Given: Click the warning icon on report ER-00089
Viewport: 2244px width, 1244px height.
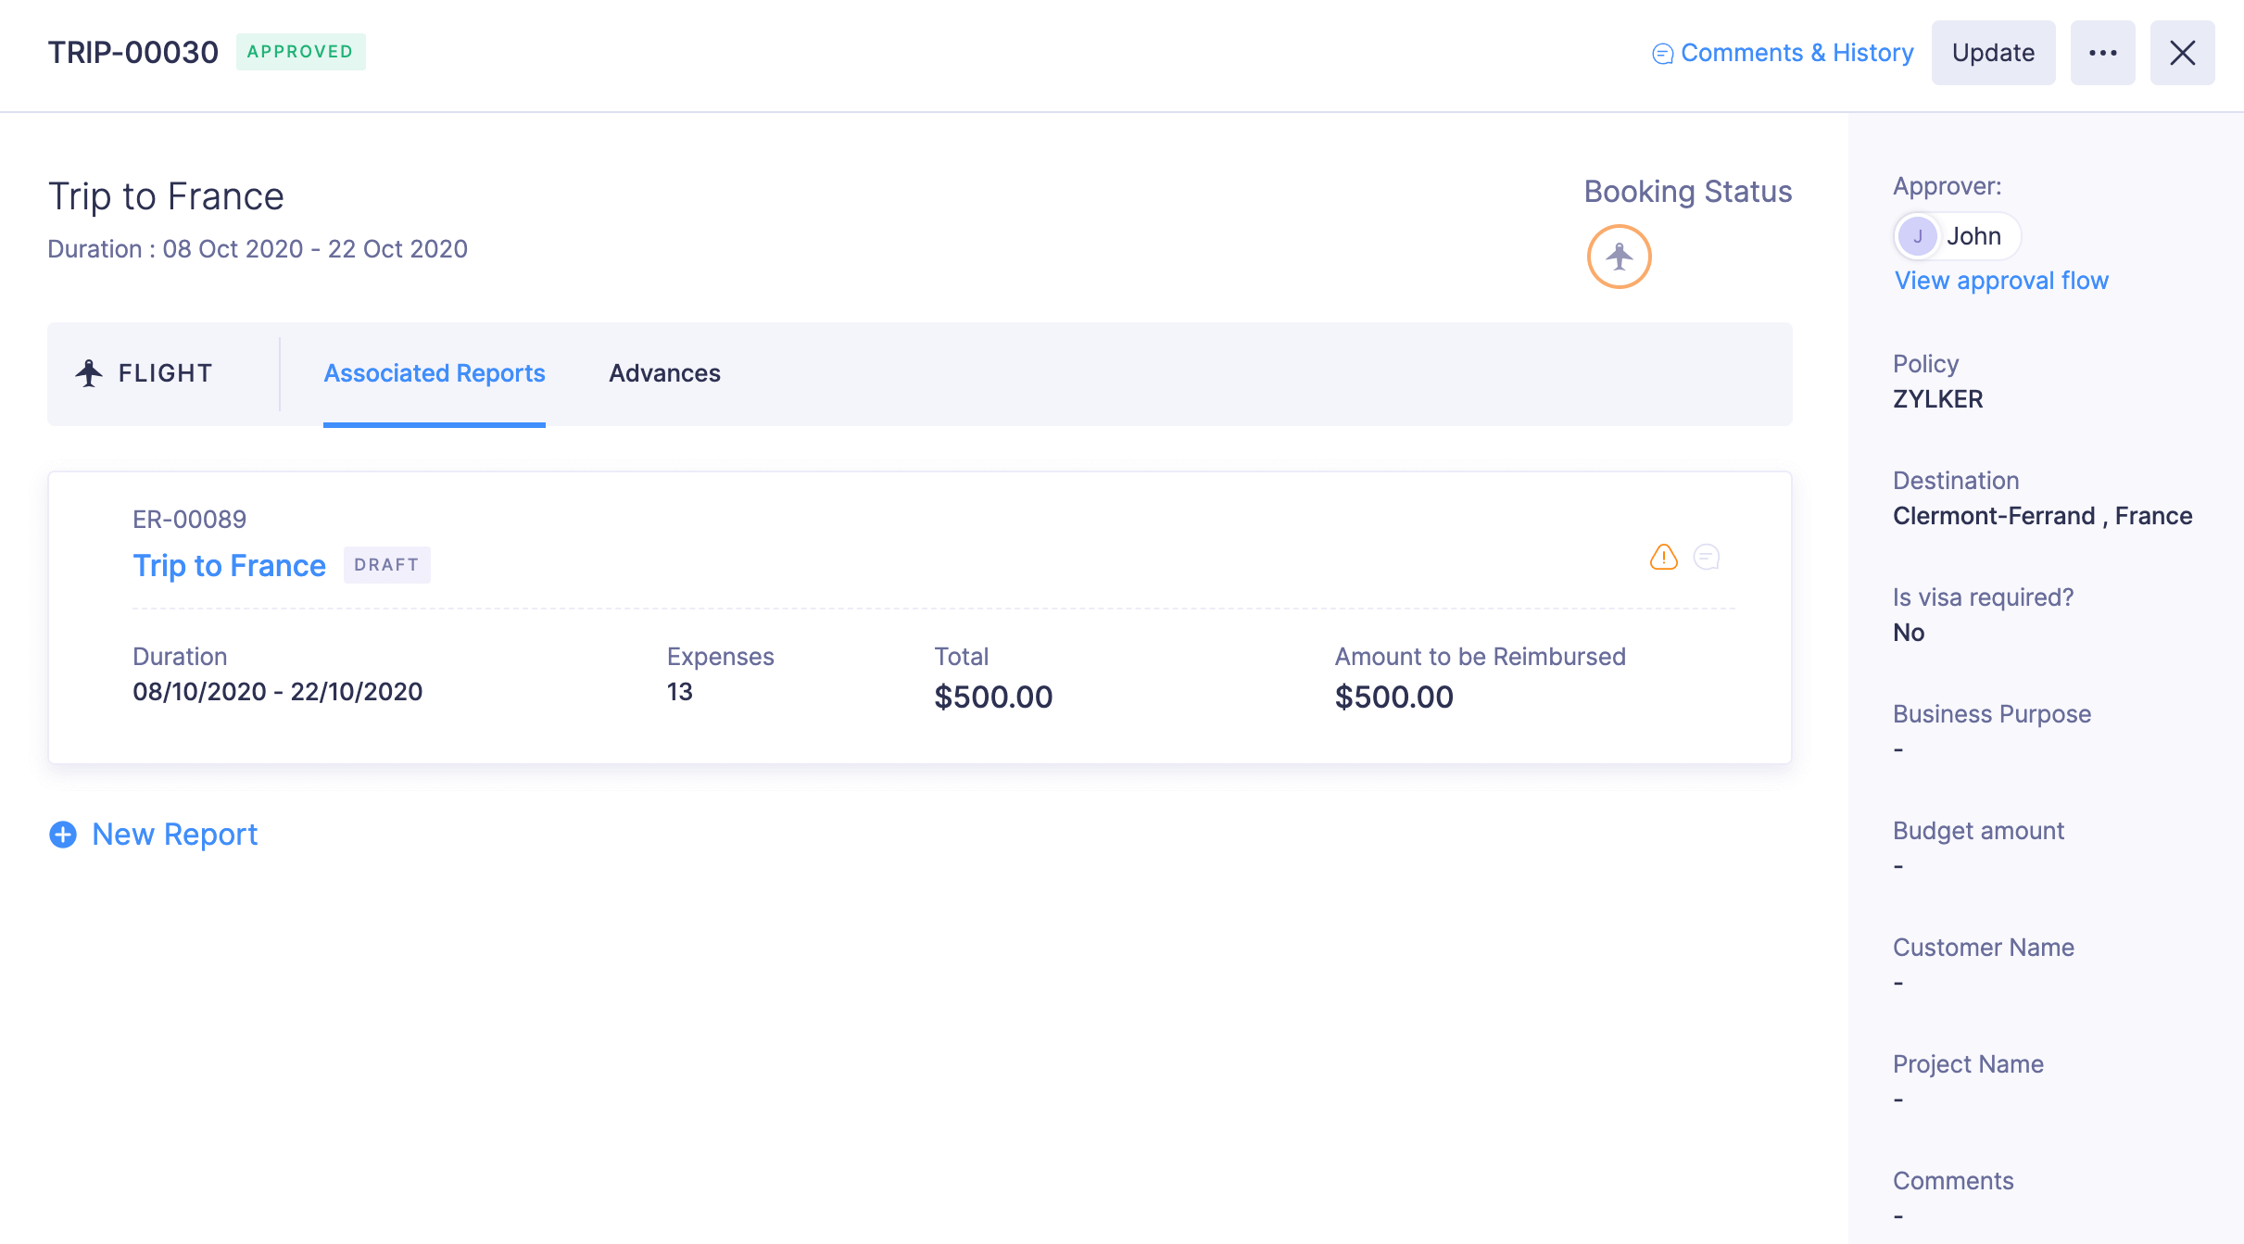Looking at the screenshot, I should (1664, 557).
